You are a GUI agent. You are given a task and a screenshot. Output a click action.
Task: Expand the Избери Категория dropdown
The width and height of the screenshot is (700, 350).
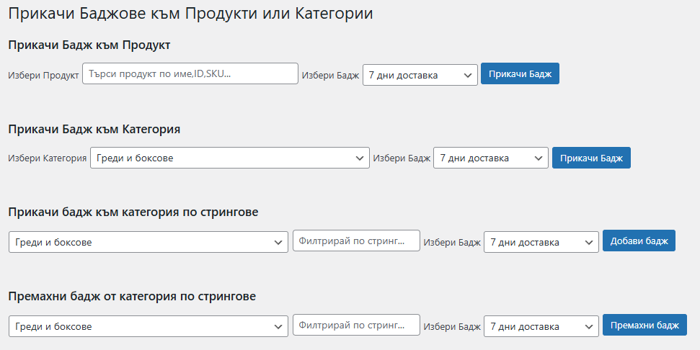(230, 158)
